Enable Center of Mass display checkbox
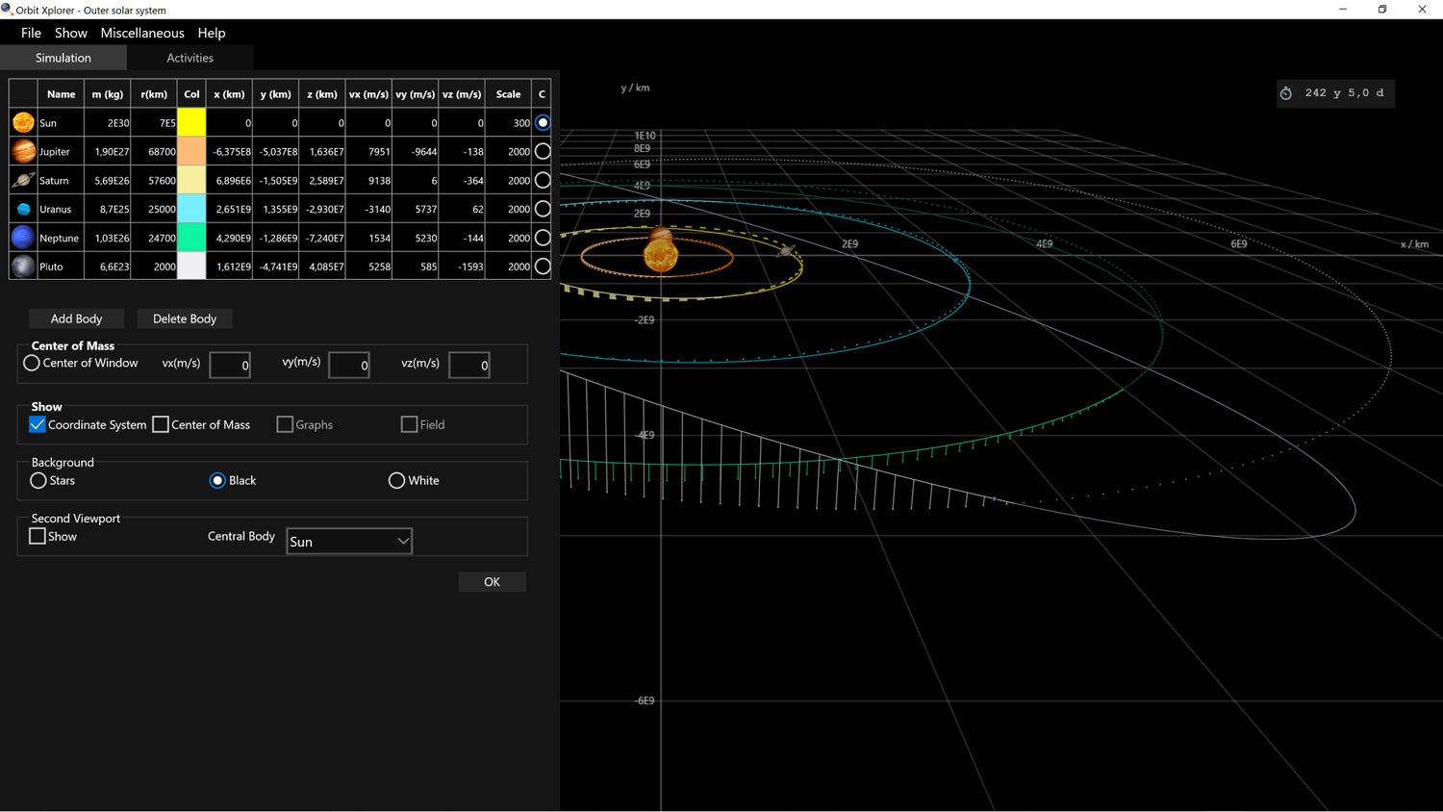The width and height of the screenshot is (1443, 812). tap(161, 424)
